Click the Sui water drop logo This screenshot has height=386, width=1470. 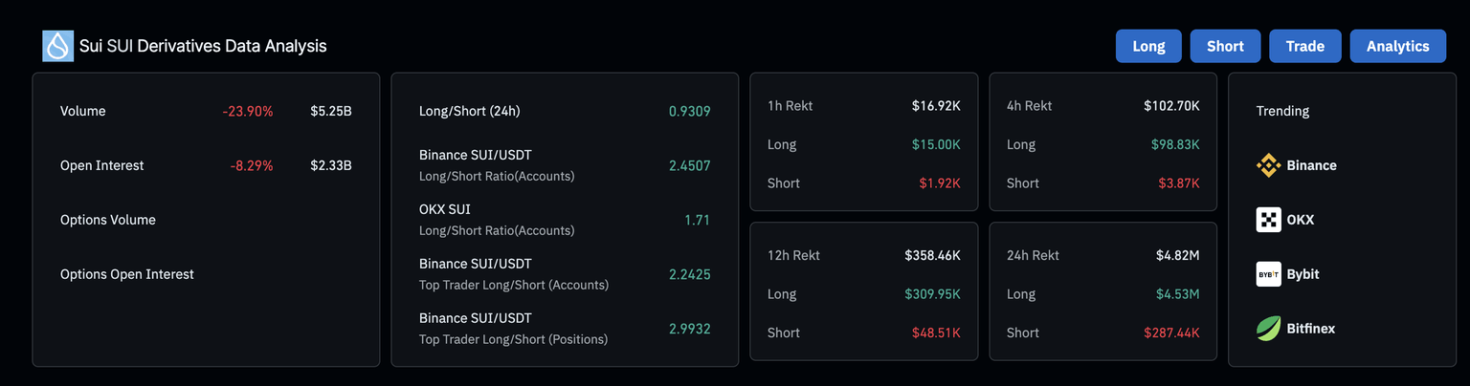pos(57,46)
